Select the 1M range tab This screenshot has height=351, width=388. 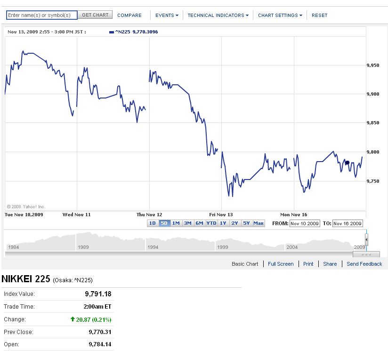(176, 223)
